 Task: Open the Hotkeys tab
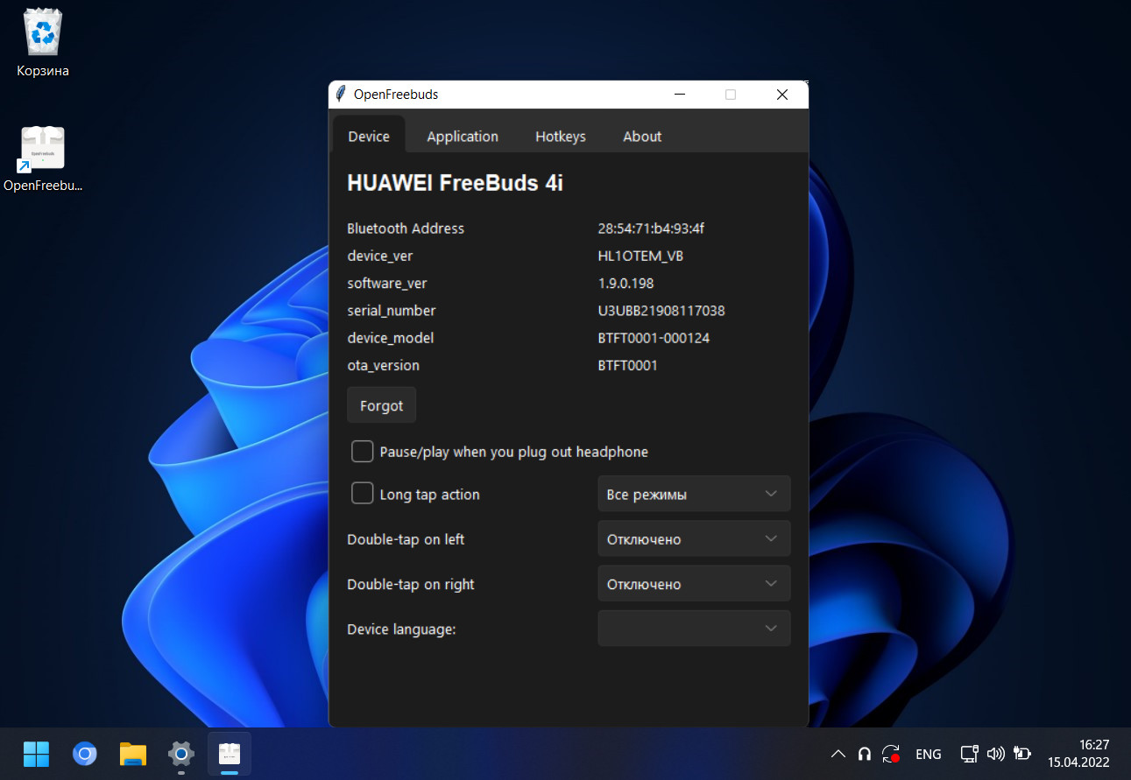(561, 136)
